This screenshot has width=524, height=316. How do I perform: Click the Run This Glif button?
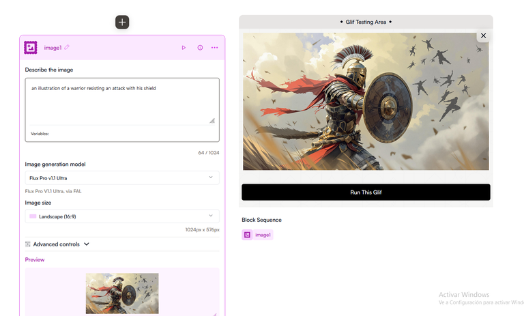pos(366,192)
